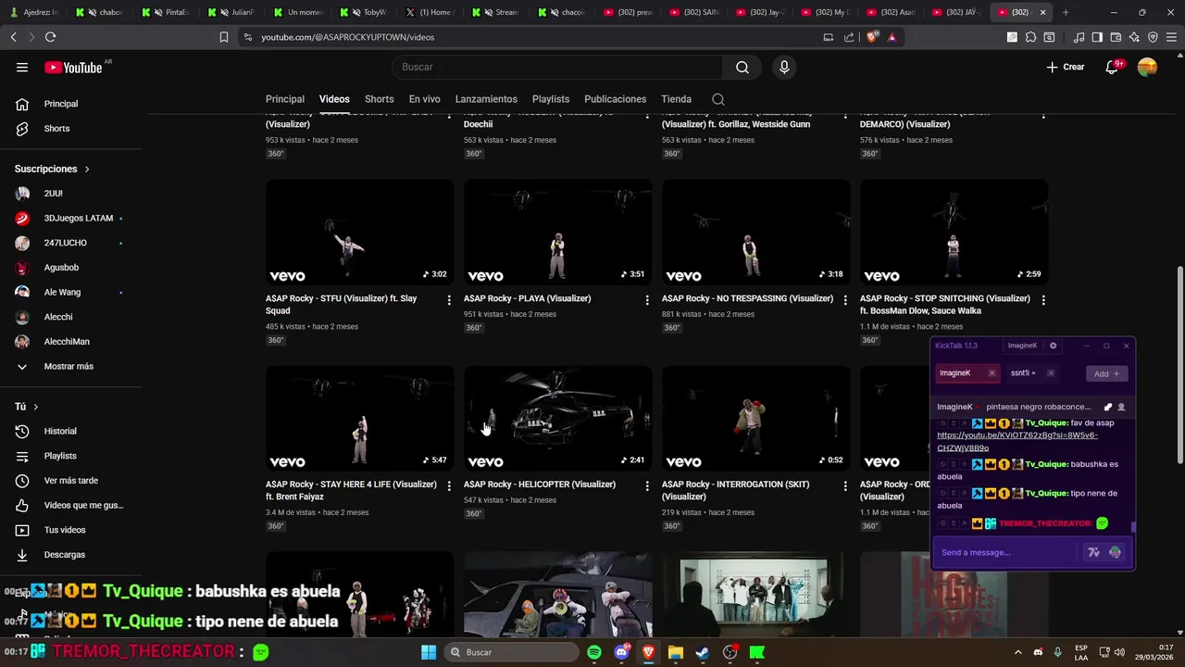The width and height of the screenshot is (1185, 667).
Task: Open the STAY HERE 4 LIFE video thumbnail
Action: tap(359, 418)
